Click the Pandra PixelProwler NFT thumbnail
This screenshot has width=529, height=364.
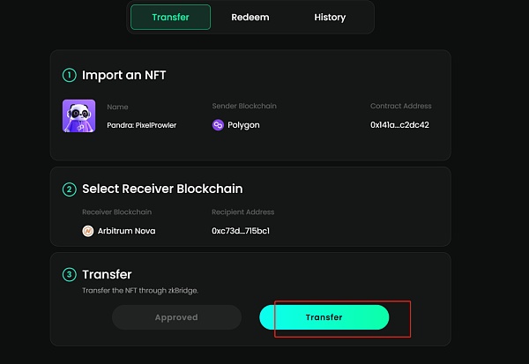pos(78,115)
